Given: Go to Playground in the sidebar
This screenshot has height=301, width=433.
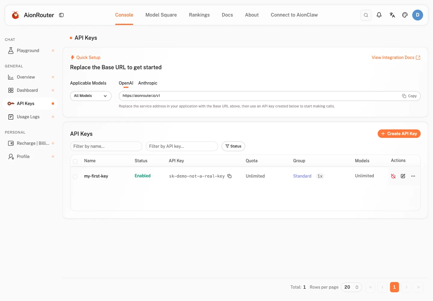Looking at the screenshot, I should [30, 51].
